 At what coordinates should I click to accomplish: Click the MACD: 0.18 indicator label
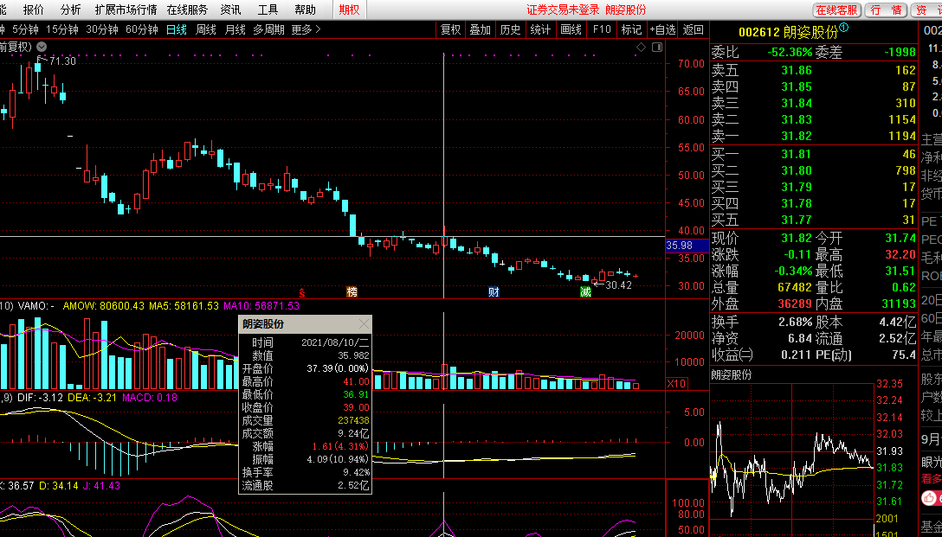tap(150, 397)
